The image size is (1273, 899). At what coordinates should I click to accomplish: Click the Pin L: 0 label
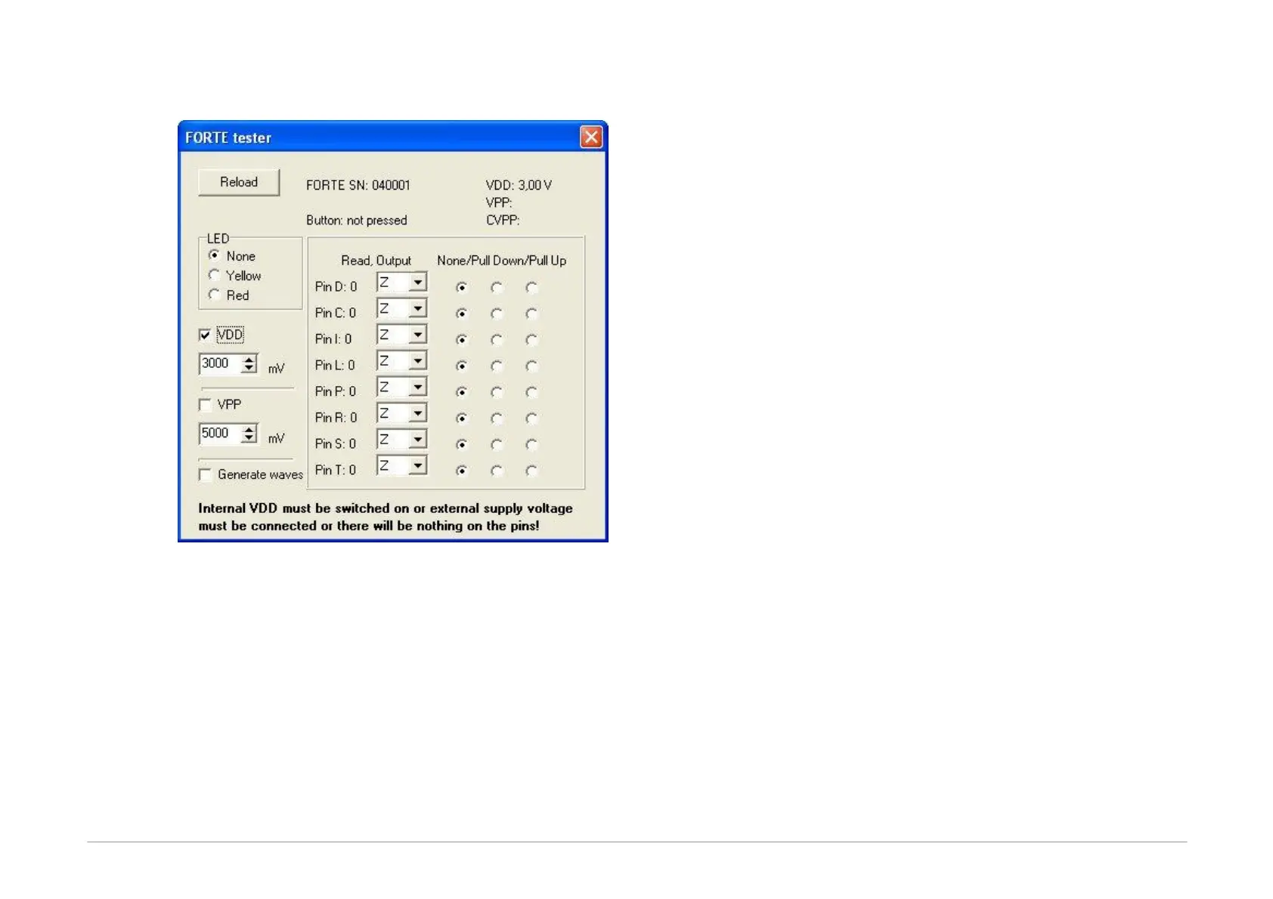[x=335, y=366]
